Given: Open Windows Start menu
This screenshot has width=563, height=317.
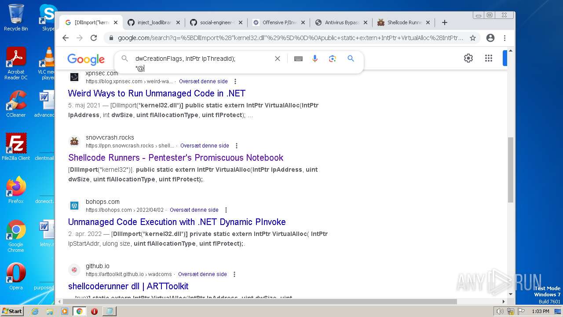Looking at the screenshot, I should pyautogui.click(x=12, y=311).
